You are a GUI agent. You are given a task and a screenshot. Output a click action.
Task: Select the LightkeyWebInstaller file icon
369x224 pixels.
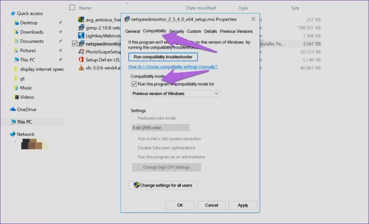[x=82, y=35]
